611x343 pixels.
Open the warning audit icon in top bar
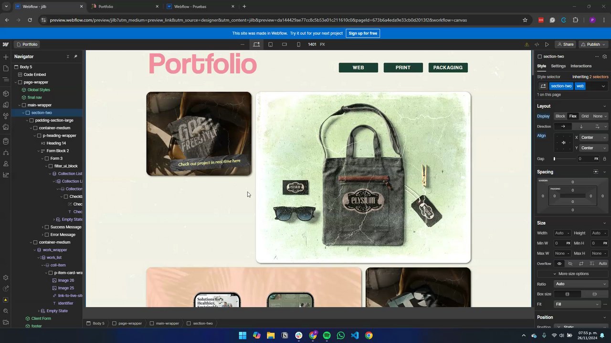[527, 44]
